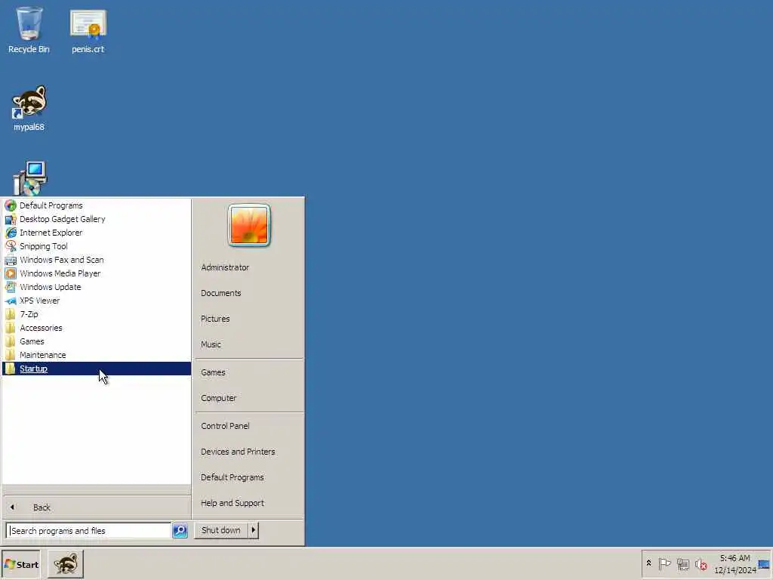Click the Windows Fax and Scan icon
Screen dimensions: 773x580
point(11,260)
